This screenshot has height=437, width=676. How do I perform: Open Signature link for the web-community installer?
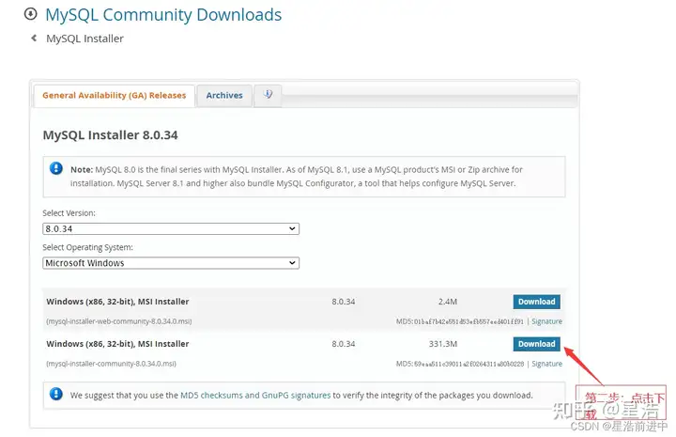(x=546, y=321)
